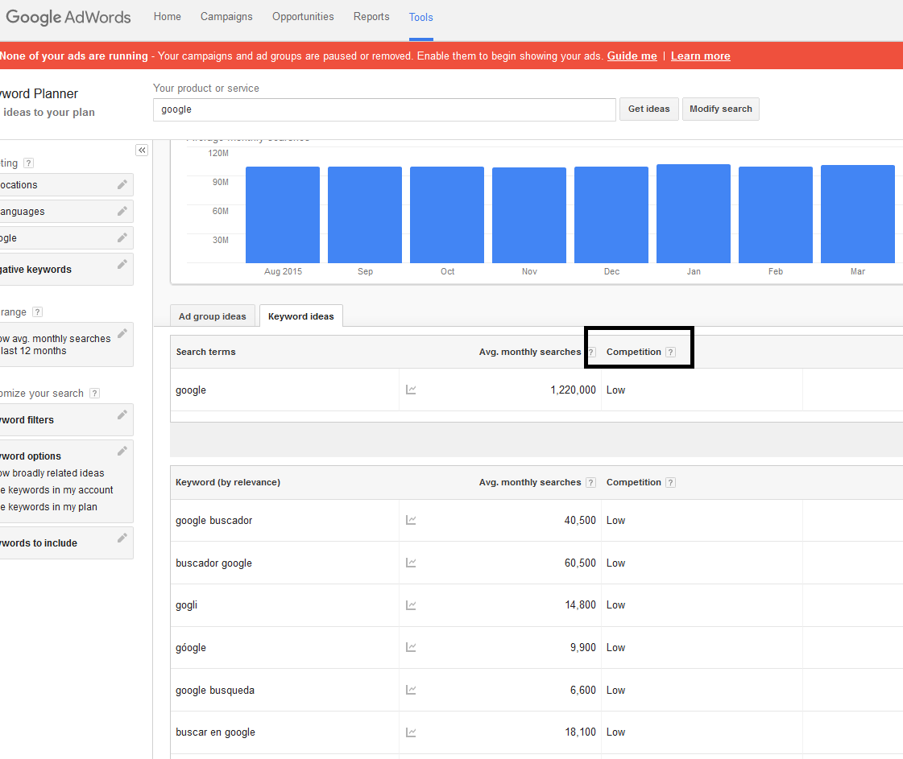Click into the product or service input field
The height and width of the screenshot is (759, 903).
pos(384,109)
